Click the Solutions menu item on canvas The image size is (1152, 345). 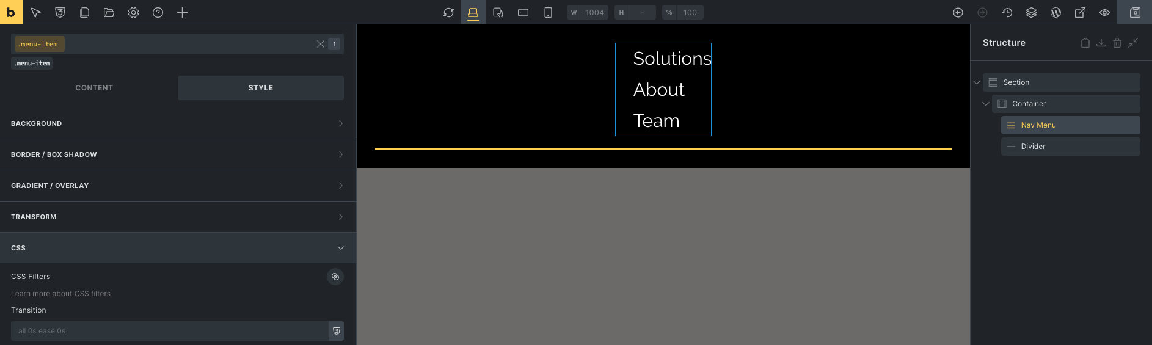pos(672,59)
